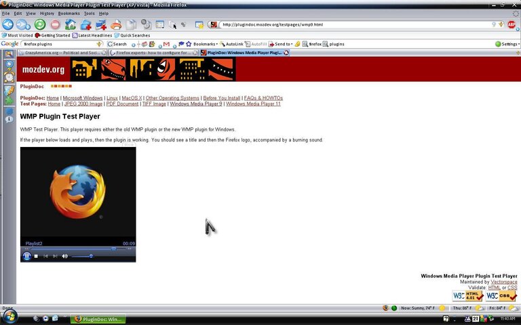
Task: Click the URL address bar
Action: pos(355,24)
